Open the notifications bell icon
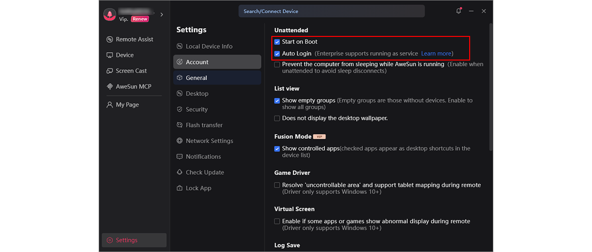Viewport: 592px width, 252px height. point(459,11)
